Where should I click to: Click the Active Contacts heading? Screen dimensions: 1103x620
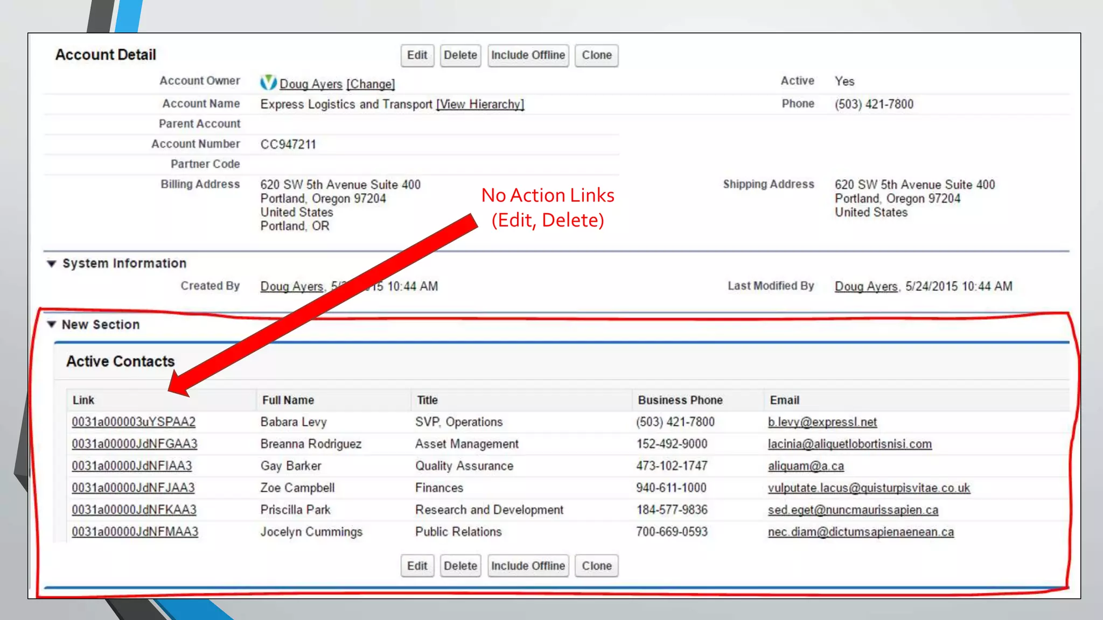[121, 361]
